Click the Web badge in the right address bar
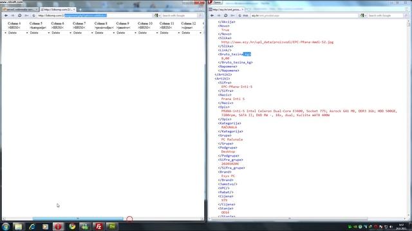Viewport: 412px width, 231px height. click(x=243, y=15)
